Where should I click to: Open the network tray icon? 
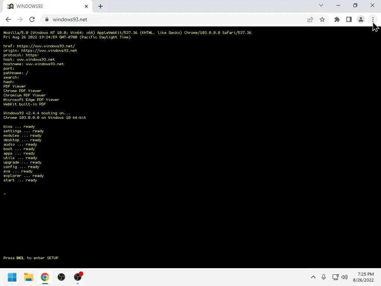point(336,277)
